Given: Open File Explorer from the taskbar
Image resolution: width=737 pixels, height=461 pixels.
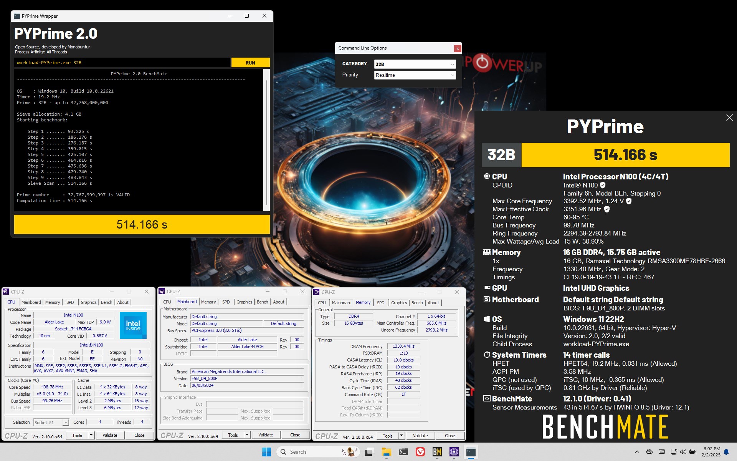Looking at the screenshot, I should click(x=386, y=452).
